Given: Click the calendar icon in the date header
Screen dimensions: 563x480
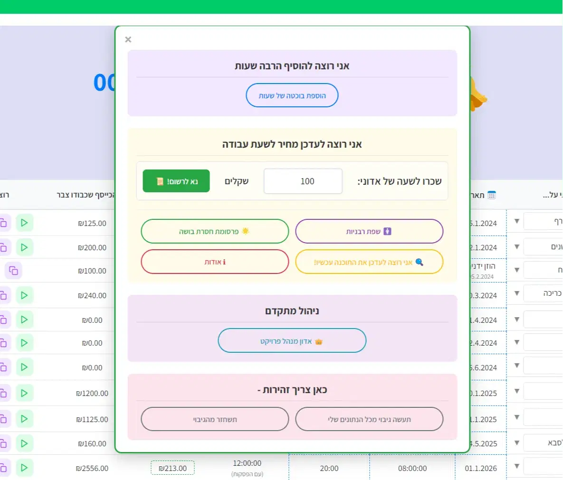Looking at the screenshot, I should [492, 195].
